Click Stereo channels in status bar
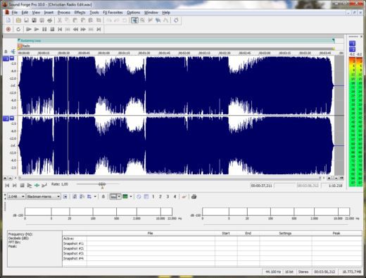 click(x=303, y=272)
